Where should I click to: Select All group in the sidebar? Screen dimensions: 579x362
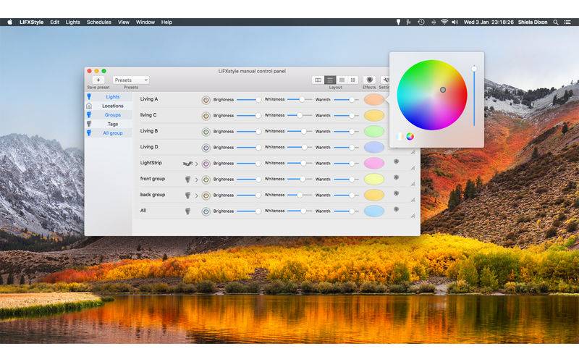coord(113,133)
